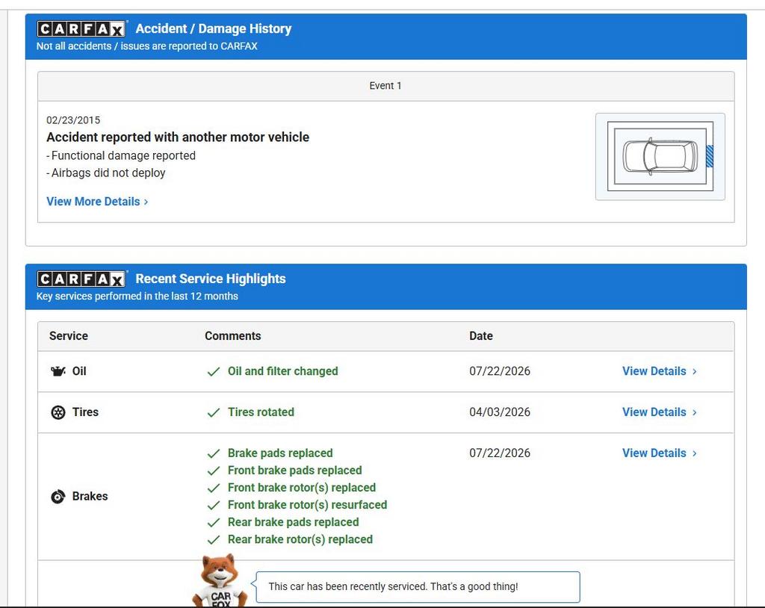Click the checkmark next to Front brake rotor(s) replaced
765x608 pixels.
pyautogui.click(x=213, y=488)
